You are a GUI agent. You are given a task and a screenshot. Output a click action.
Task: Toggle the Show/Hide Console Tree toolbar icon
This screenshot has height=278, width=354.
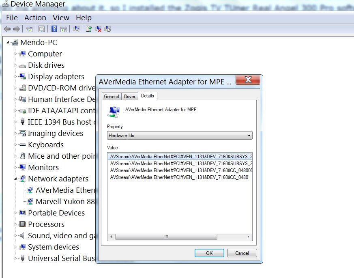[29, 29]
